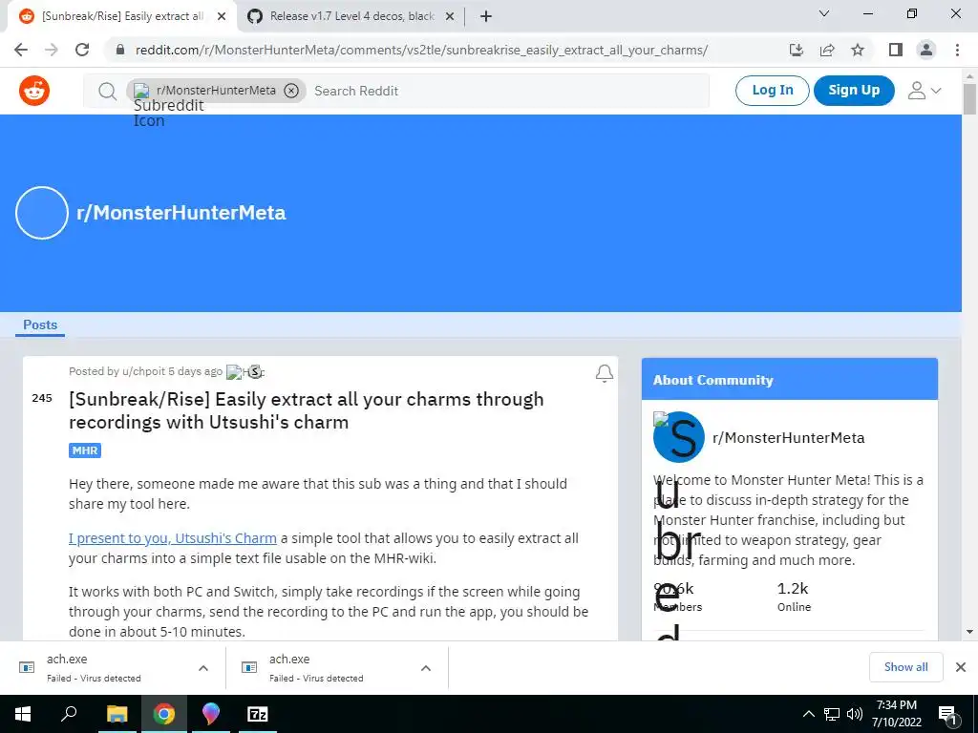Remove the r/MonsterHunterMeta search filter
This screenshot has height=733, width=978.
(291, 91)
